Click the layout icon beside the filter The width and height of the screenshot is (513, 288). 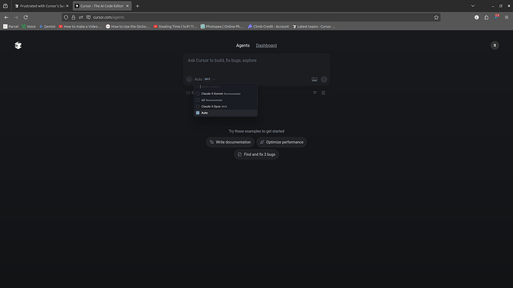323,93
